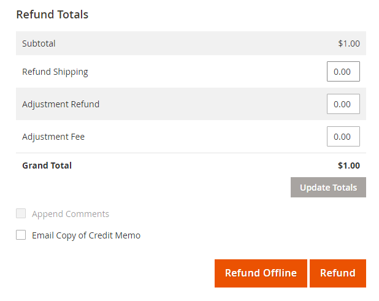
Task: Click the Refund Shipping label
Action: point(55,72)
